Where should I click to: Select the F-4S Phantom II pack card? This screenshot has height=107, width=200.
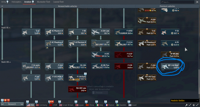click(x=147, y=43)
